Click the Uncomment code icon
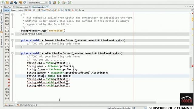This screenshot has height=109, width=194. (x=83, y=10)
